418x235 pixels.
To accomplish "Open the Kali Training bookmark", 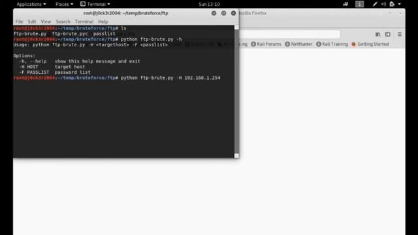I will (332, 44).
